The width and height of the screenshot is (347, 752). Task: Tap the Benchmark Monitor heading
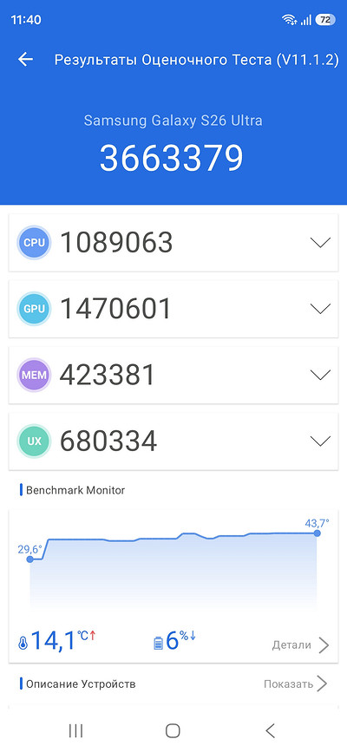tap(75, 490)
